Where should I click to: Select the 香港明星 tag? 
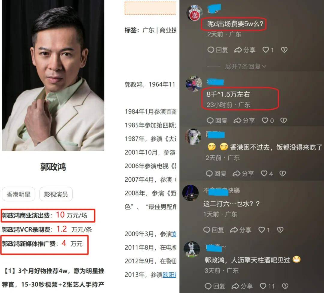coord(19,194)
